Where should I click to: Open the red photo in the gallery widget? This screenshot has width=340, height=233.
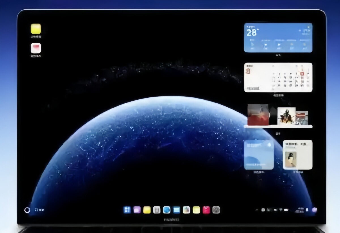[x=258, y=115]
